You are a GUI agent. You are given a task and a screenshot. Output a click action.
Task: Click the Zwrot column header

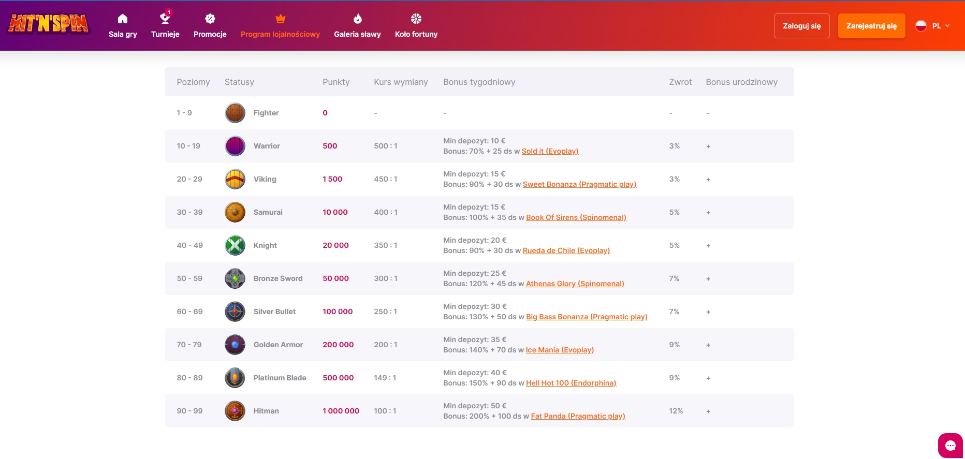point(680,82)
